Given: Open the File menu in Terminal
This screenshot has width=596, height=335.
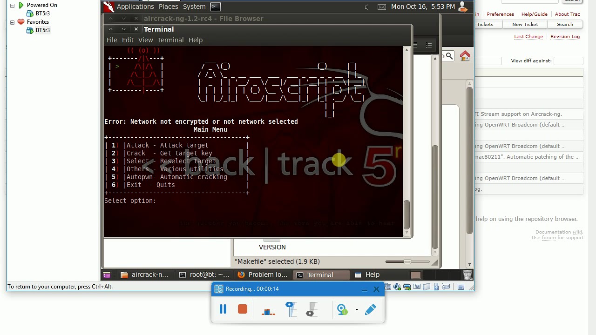Looking at the screenshot, I should [x=112, y=40].
